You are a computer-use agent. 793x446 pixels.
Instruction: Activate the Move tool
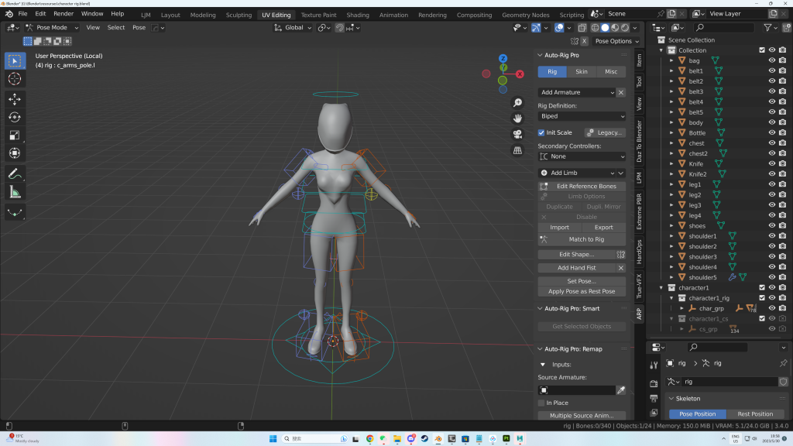15,98
